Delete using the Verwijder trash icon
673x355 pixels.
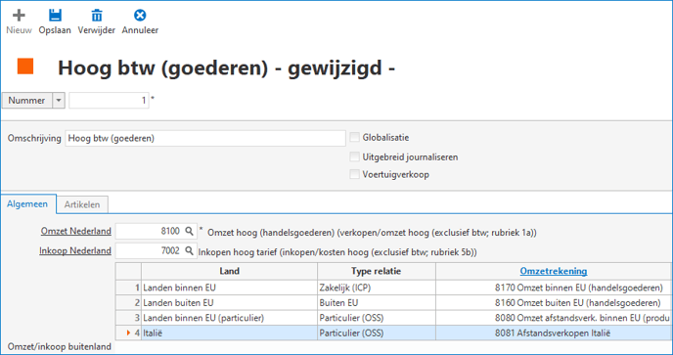[97, 16]
